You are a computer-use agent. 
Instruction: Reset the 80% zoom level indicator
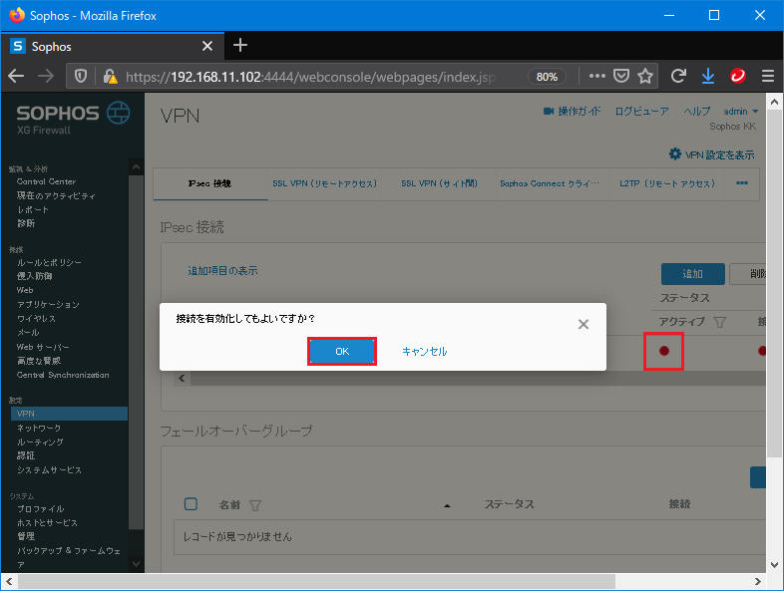coord(547,77)
